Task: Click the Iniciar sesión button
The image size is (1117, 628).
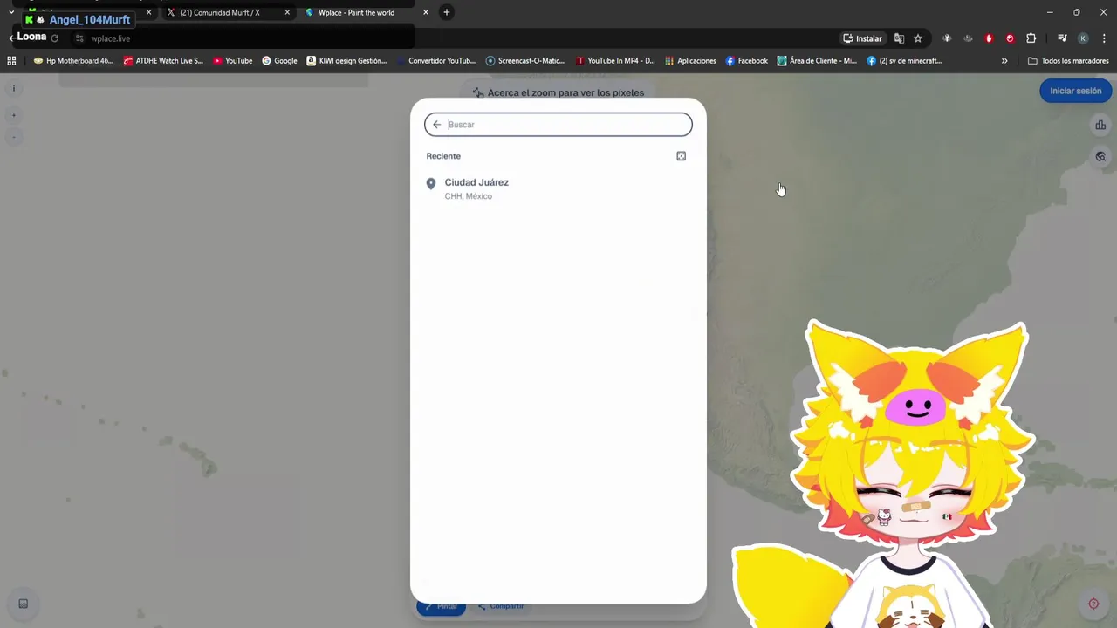Action: [1075, 91]
